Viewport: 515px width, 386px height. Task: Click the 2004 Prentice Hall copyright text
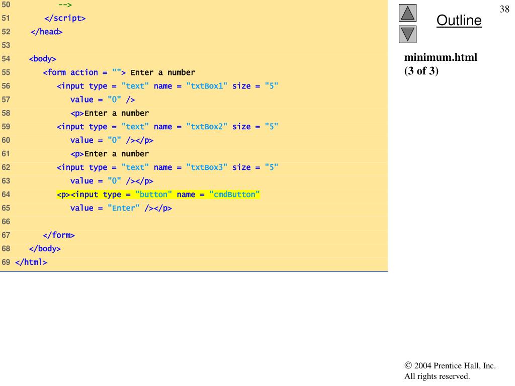click(x=450, y=366)
